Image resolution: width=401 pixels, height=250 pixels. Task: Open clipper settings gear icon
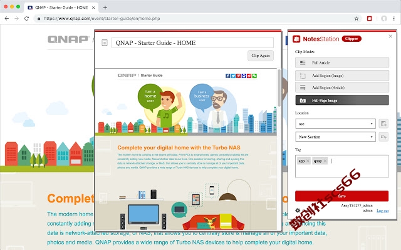point(298,210)
